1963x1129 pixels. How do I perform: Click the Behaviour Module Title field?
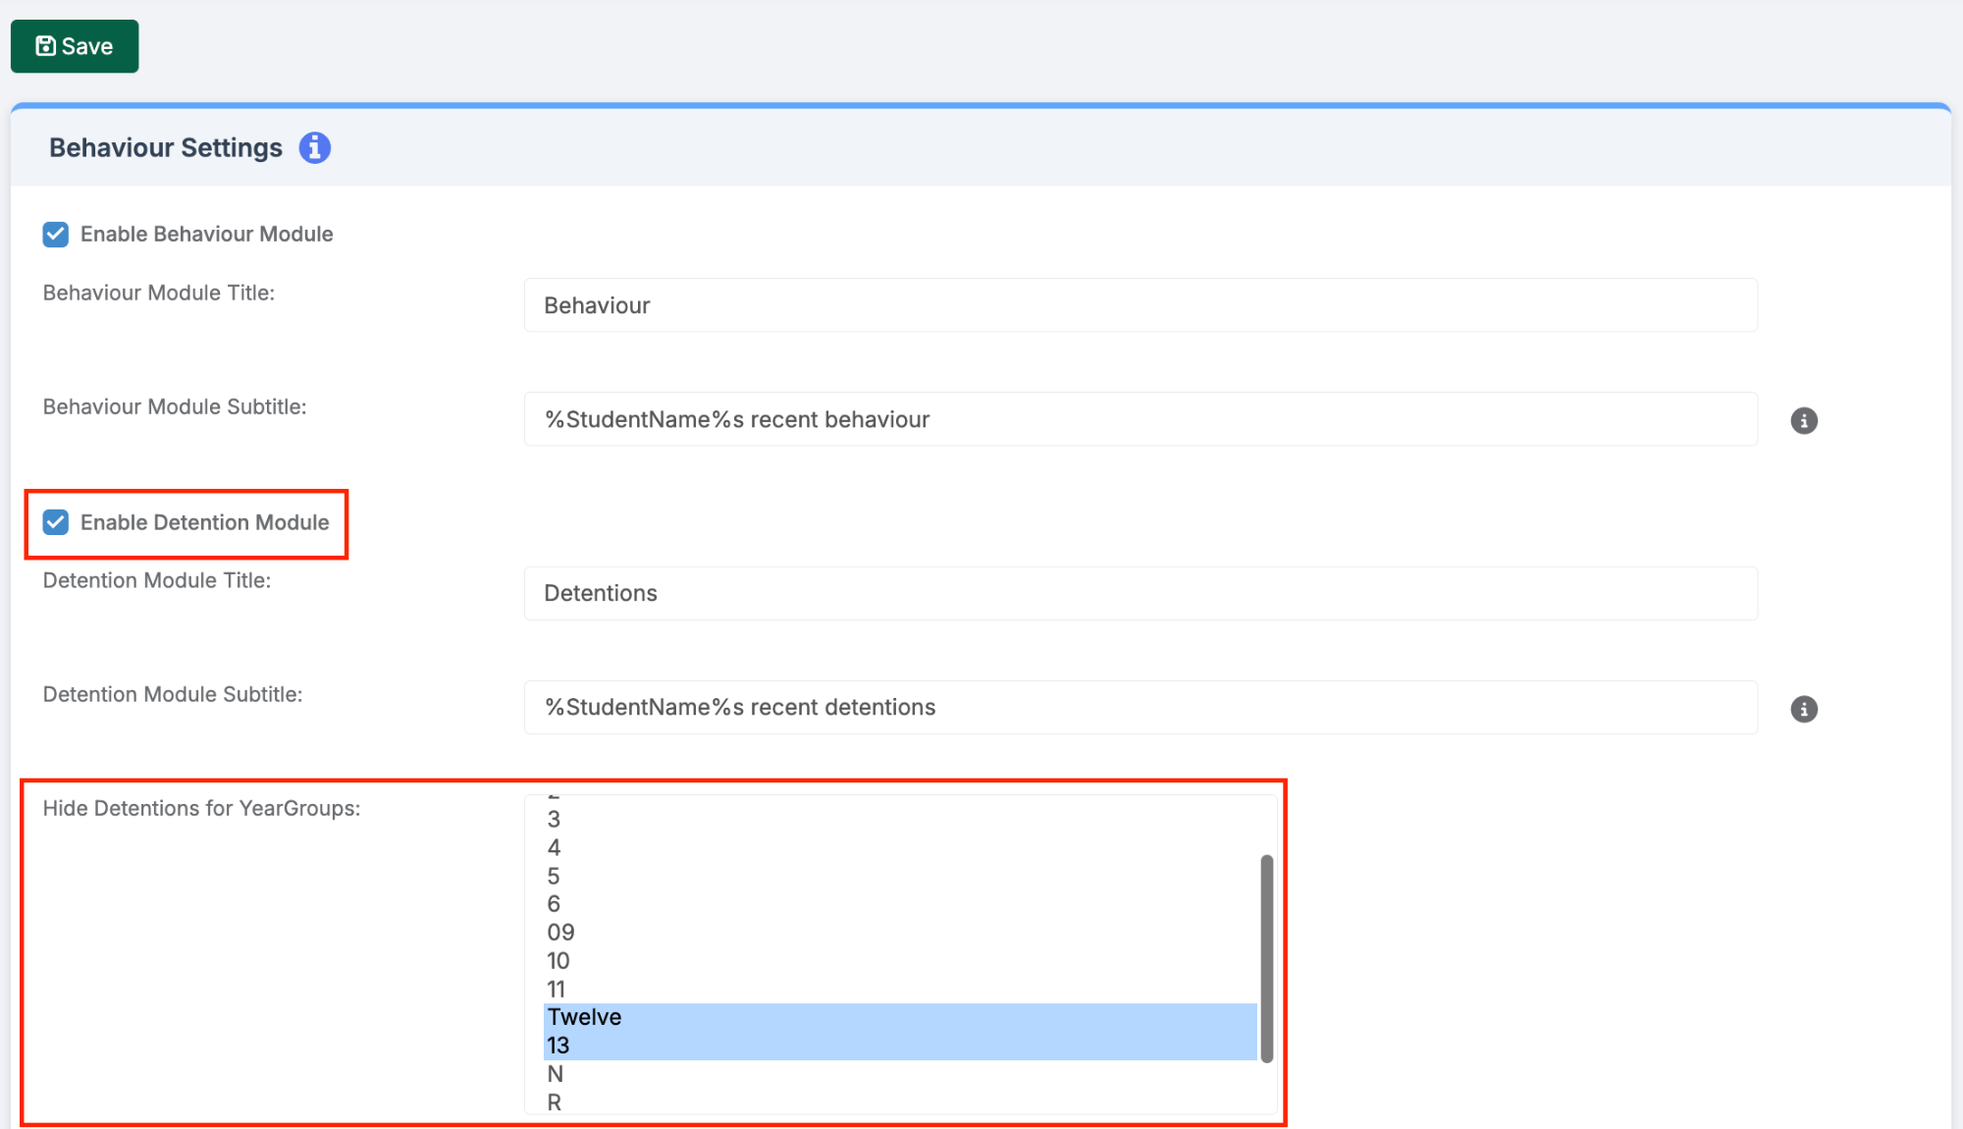pyautogui.click(x=1140, y=305)
